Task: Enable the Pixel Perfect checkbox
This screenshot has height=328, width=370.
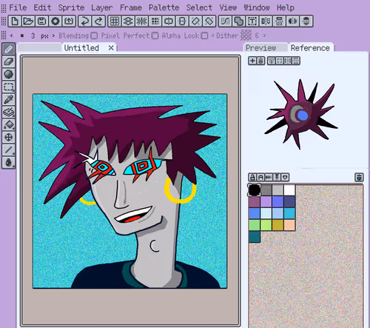Action: (x=155, y=36)
